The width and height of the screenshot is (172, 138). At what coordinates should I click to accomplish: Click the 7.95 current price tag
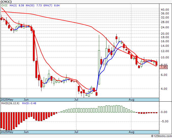pyautogui.click(x=164, y=67)
